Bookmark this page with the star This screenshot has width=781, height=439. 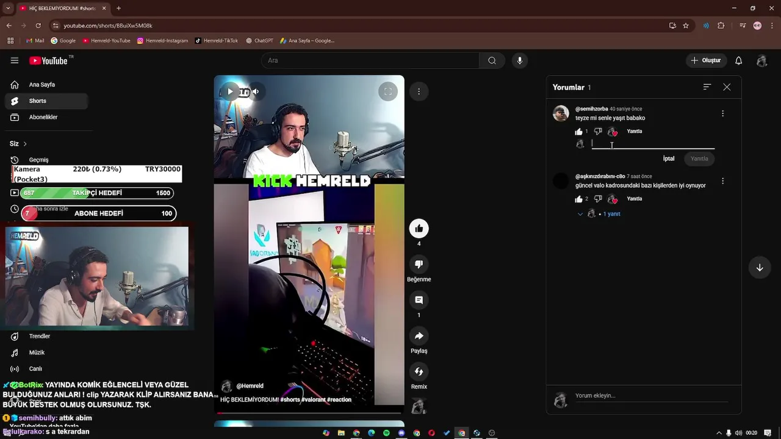click(686, 26)
